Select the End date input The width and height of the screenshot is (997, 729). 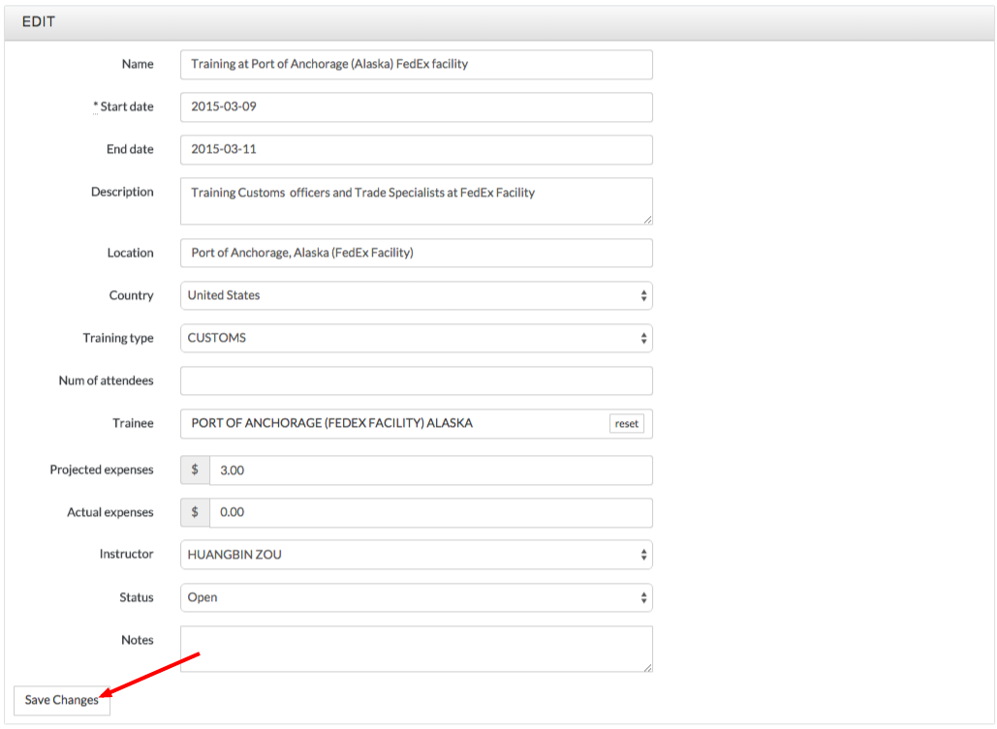(x=416, y=149)
